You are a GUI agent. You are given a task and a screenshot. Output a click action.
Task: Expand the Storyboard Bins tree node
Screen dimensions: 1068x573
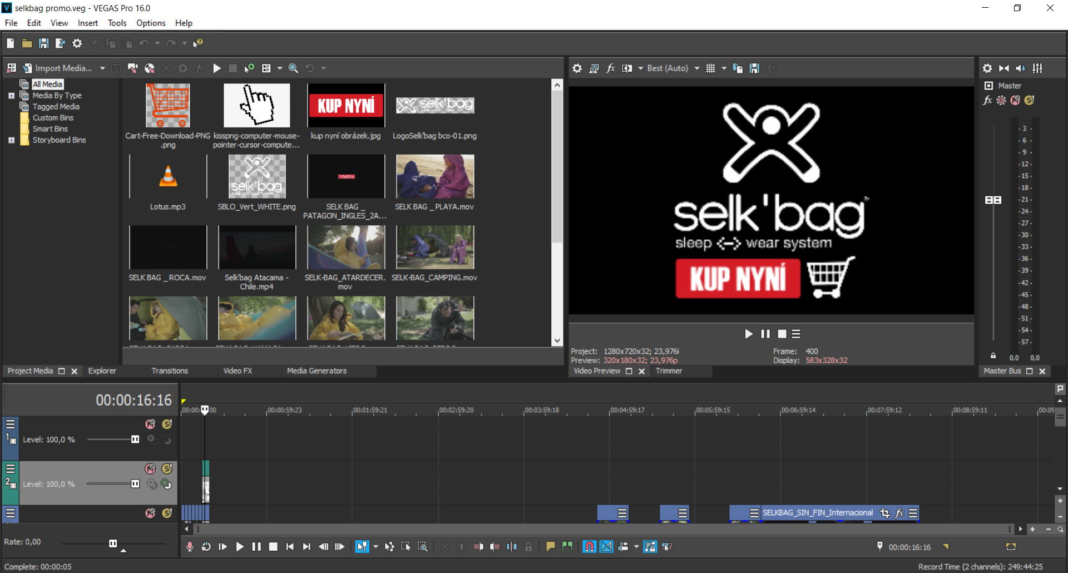[11, 140]
